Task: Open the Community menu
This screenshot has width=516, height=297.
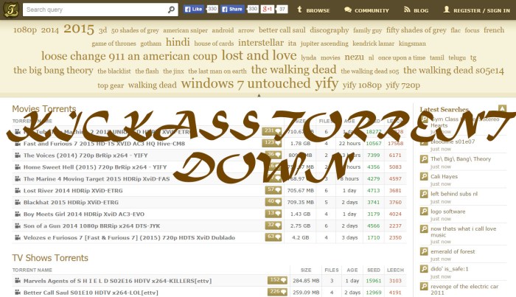Action: coord(366,10)
